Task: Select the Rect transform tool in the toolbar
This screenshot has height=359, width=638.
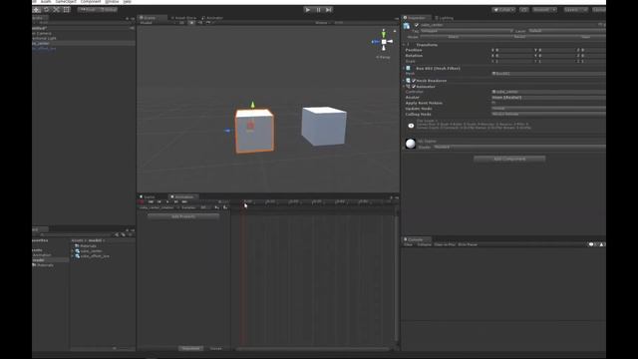Action: pyautogui.click(x=67, y=9)
